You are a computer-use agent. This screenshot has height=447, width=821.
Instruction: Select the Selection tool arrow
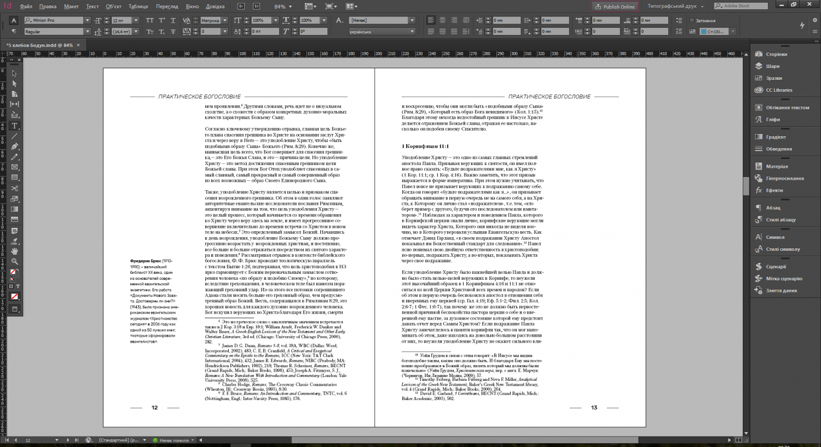(14, 73)
